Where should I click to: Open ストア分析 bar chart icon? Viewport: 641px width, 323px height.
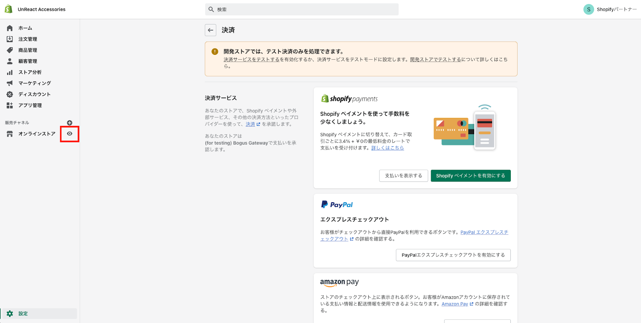tap(10, 72)
